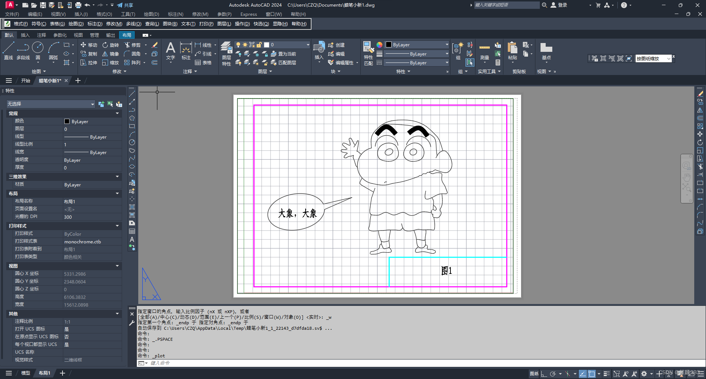Viewport: 706px width, 379px height.
Task: Toggle 2D object snap in status bar
Action: (592, 373)
